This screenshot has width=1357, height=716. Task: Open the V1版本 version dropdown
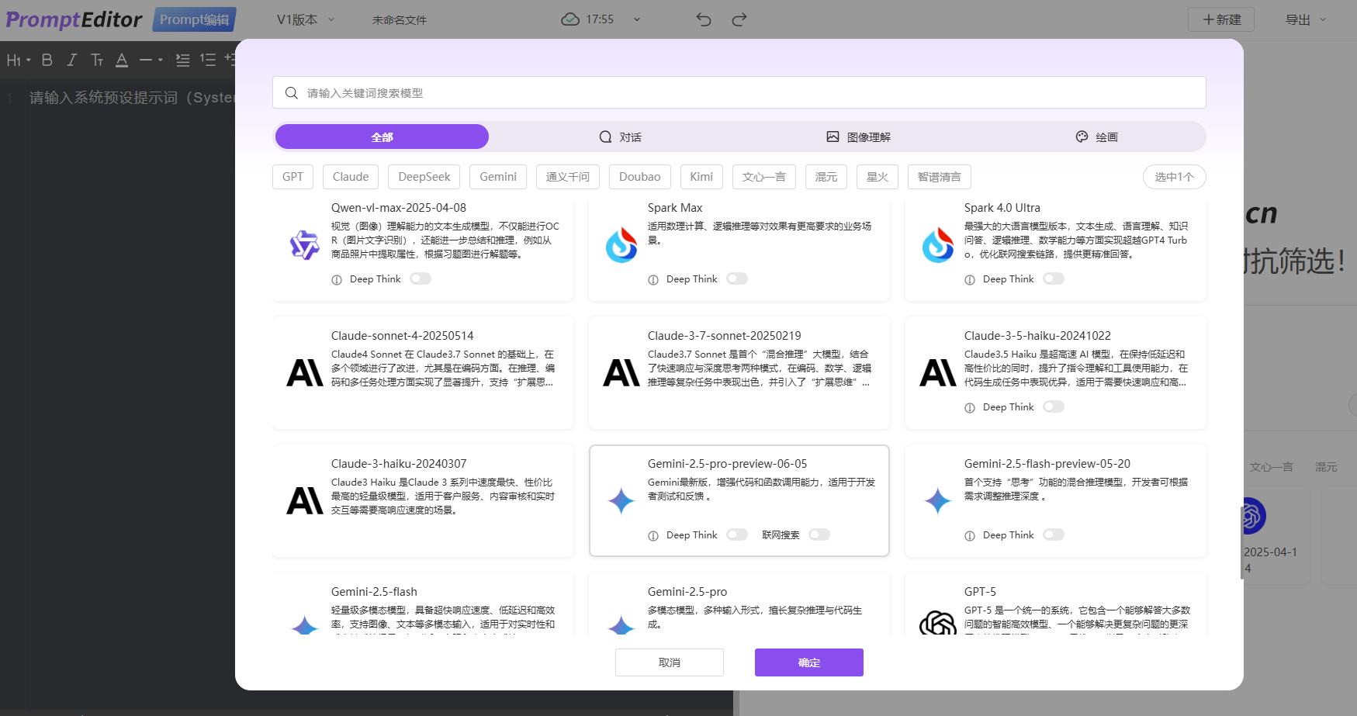click(x=304, y=19)
